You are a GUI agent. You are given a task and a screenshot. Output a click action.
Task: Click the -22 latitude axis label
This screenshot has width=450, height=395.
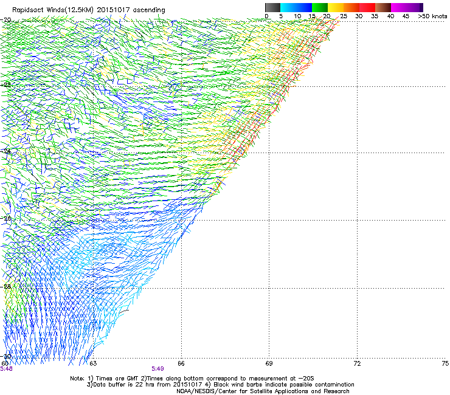pyautogui.click(x=6, y=84)
